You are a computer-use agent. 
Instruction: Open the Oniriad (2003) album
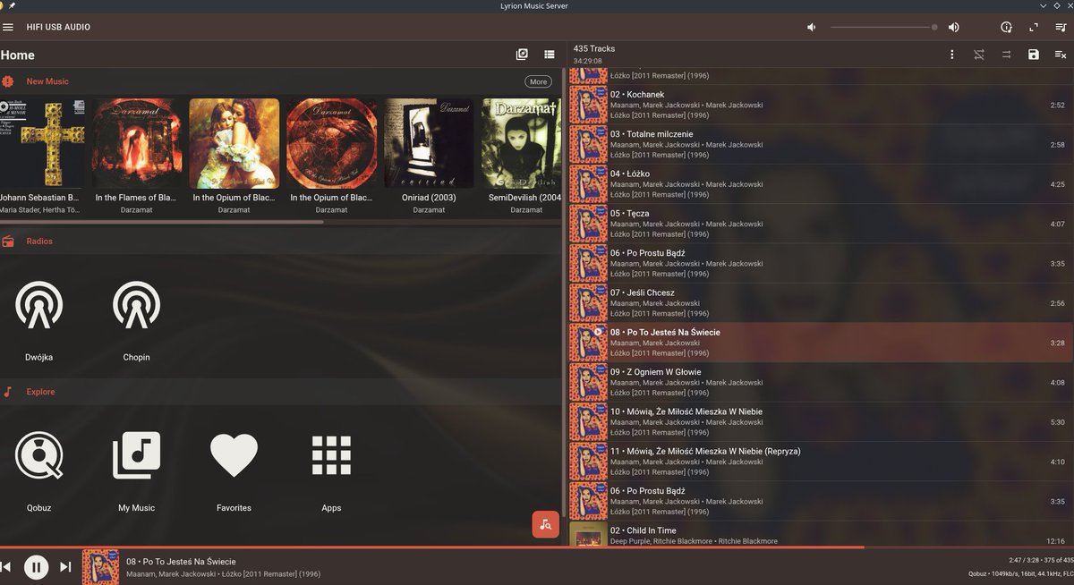tap(429, 143)
